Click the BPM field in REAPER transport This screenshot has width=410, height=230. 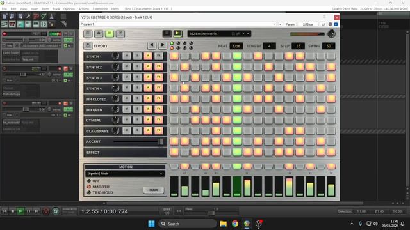[x=167, y=211]
